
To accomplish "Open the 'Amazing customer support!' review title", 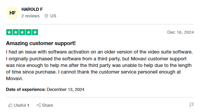I will click(41, 43).
